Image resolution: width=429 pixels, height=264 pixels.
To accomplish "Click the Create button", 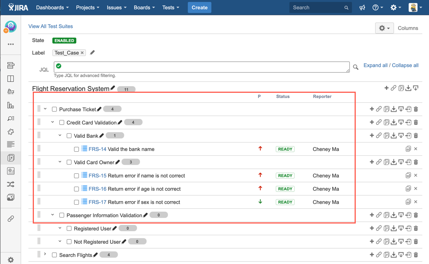I will tap(200, 8).
